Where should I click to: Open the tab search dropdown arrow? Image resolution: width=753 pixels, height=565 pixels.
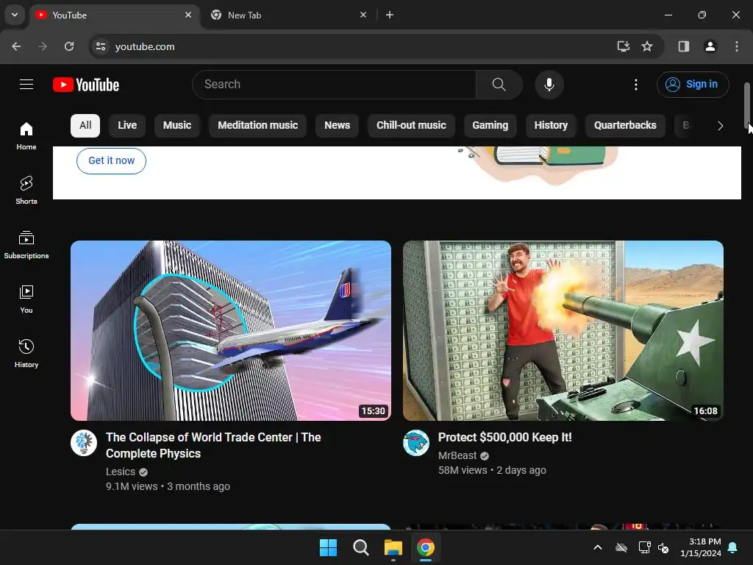(x=15, y=15)
